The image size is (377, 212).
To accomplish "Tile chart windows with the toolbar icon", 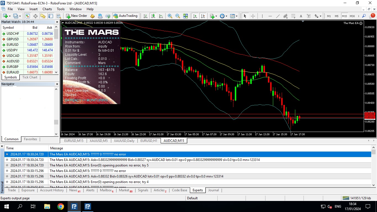I will click(x=185, y=16).
